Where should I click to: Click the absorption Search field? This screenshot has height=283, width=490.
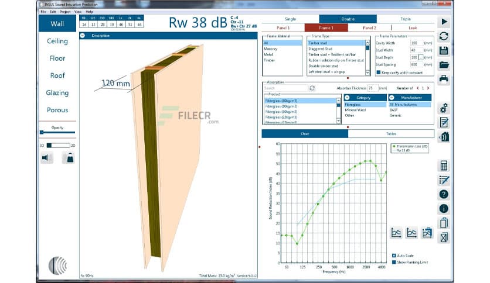tap(285, 88)
